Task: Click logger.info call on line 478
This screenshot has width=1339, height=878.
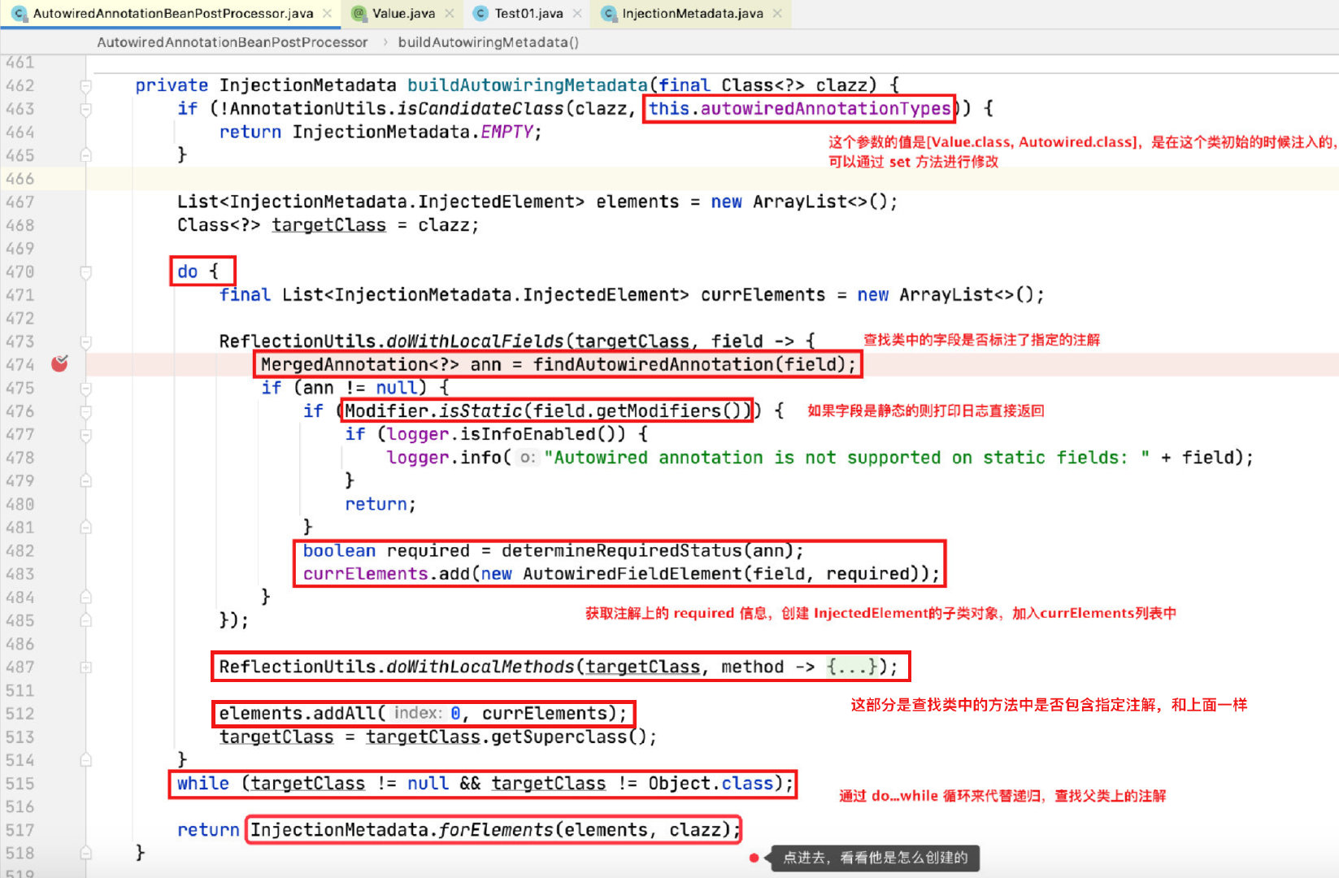Action: pos(444,458)
